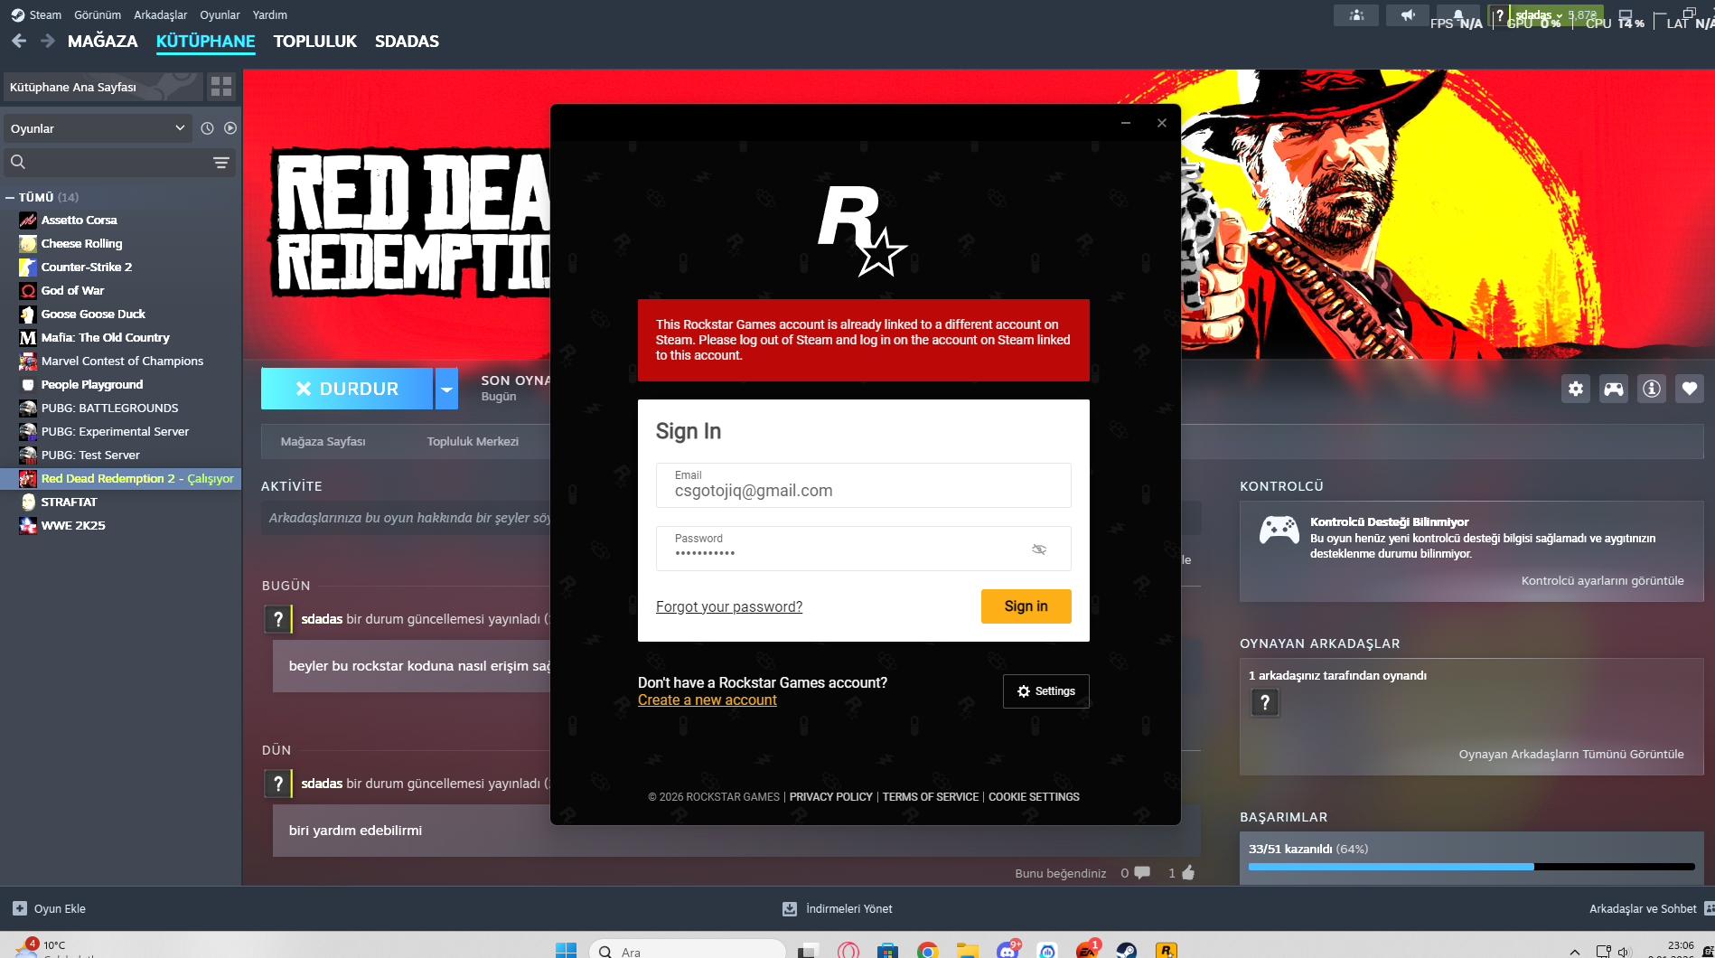
Task: Open the Oyunlar filter dropdown
Action: pyautogui.click(x=98, y=128)
